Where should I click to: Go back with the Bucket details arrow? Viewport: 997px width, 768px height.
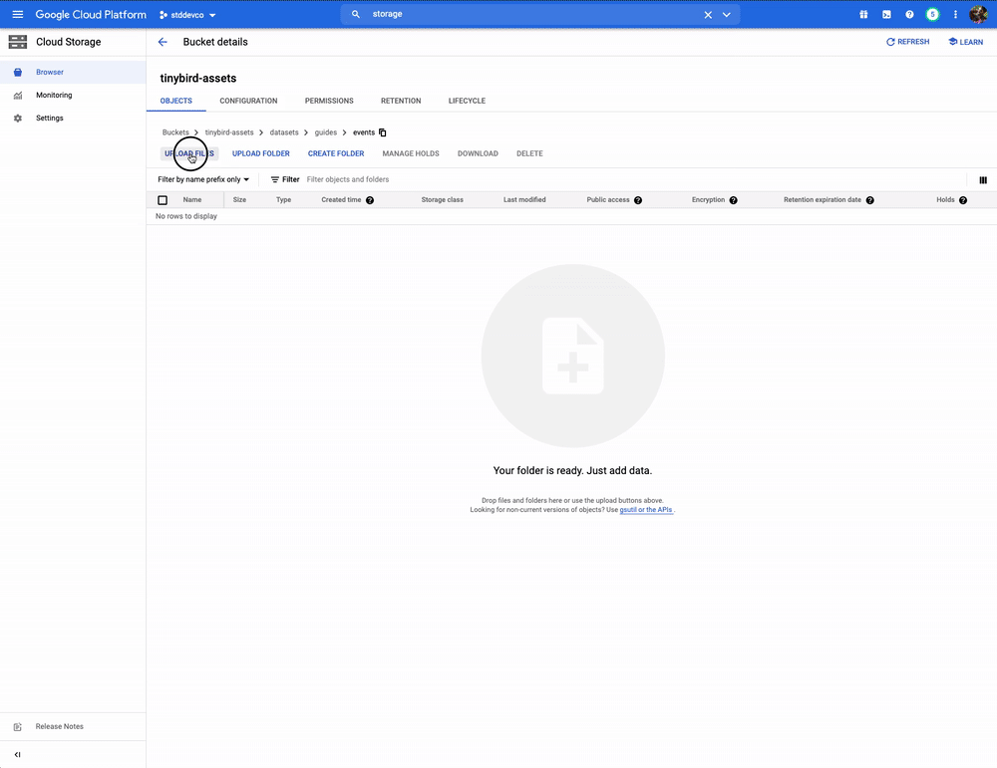point(163,42)
